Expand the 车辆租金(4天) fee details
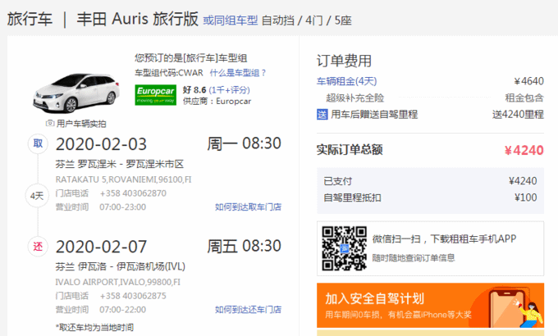 [x=346, y=81]
